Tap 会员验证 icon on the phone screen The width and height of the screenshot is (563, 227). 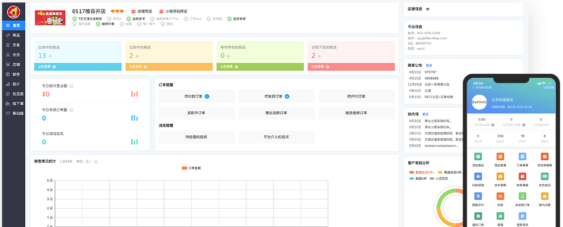[x=545, y=176]
